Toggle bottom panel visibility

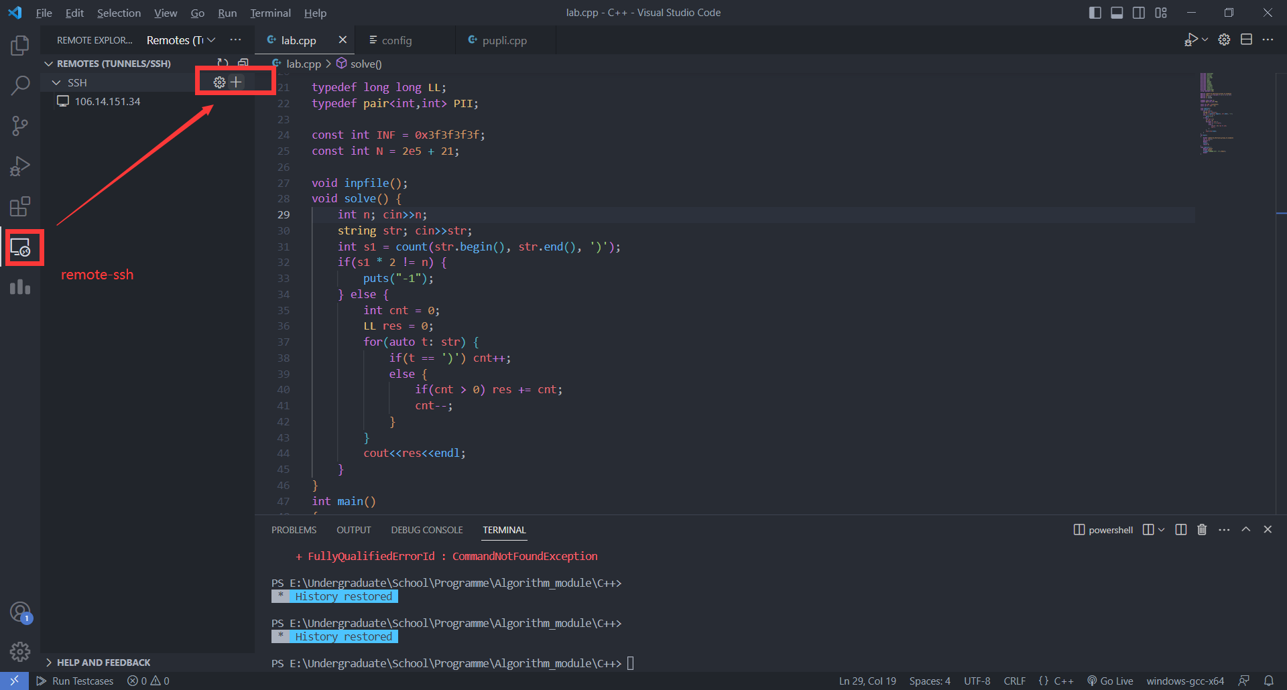tap(1117, 13)
